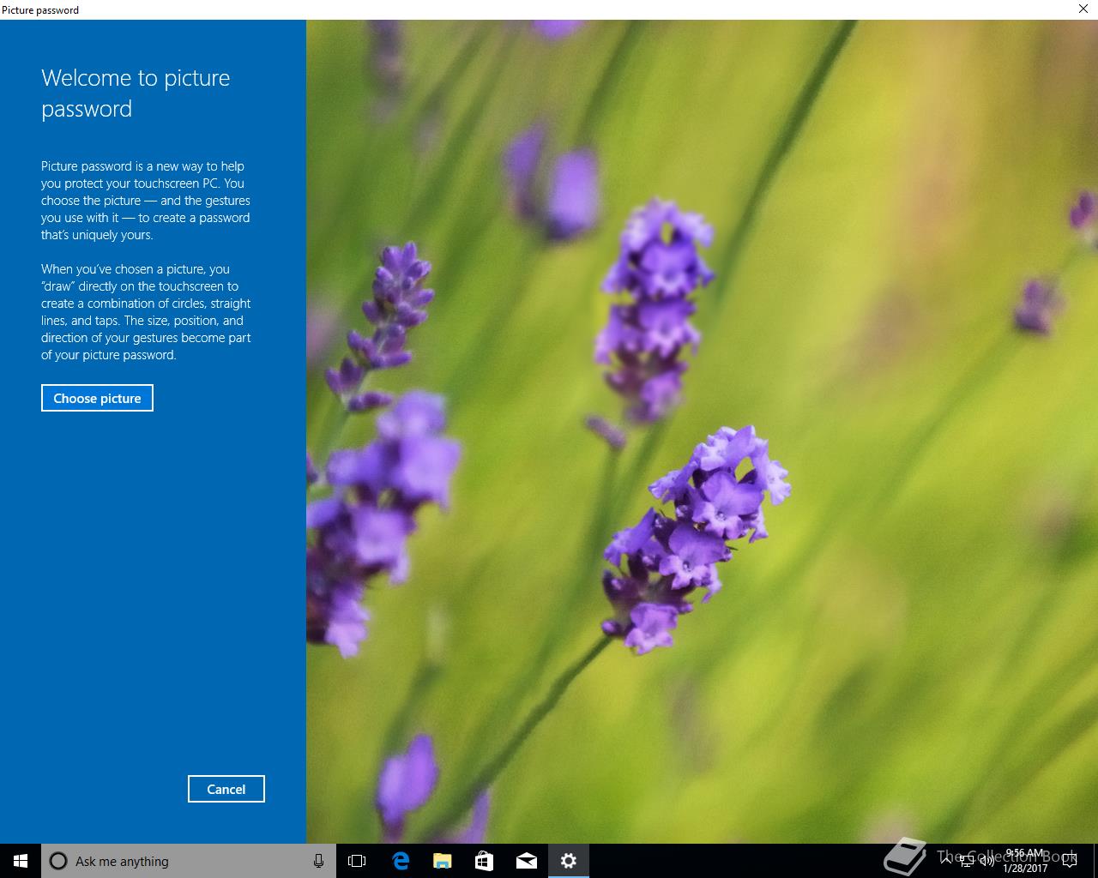Viewport: 1098px width, 878px height.
Task: Open the Mail app from taskbar
Action: 526,861
